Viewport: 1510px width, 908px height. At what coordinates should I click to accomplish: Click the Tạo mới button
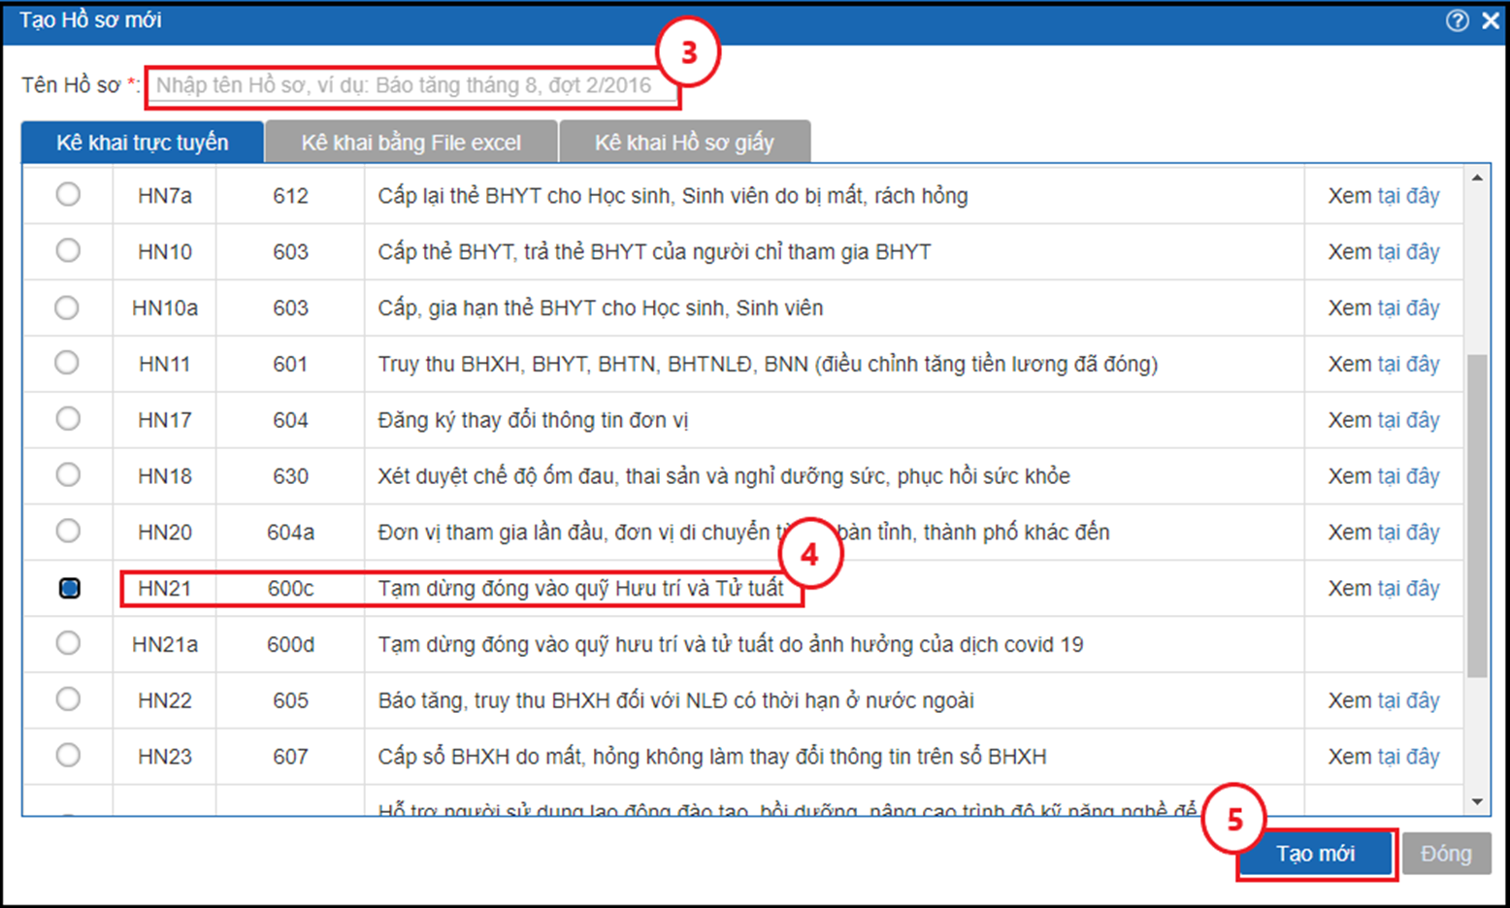[1315, 854]
